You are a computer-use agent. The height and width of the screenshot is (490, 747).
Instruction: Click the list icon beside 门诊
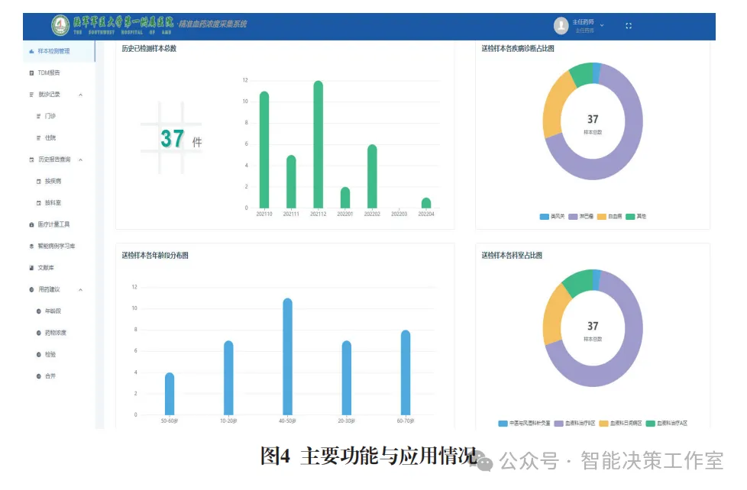point(39,116)
